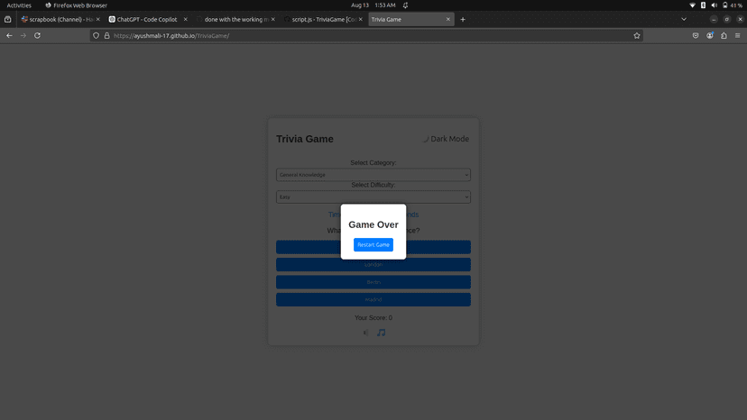
Task: Open the Activities overview
Action: (19, 5)
